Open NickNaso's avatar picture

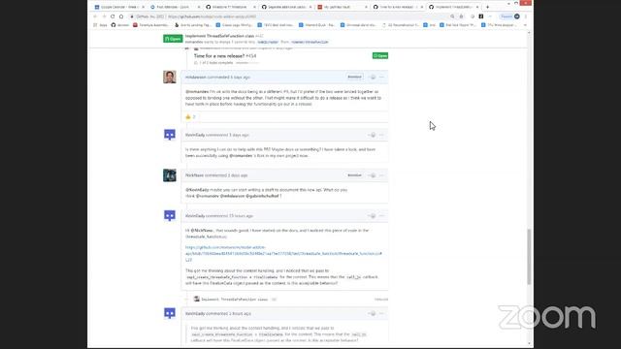click(170, 174)
